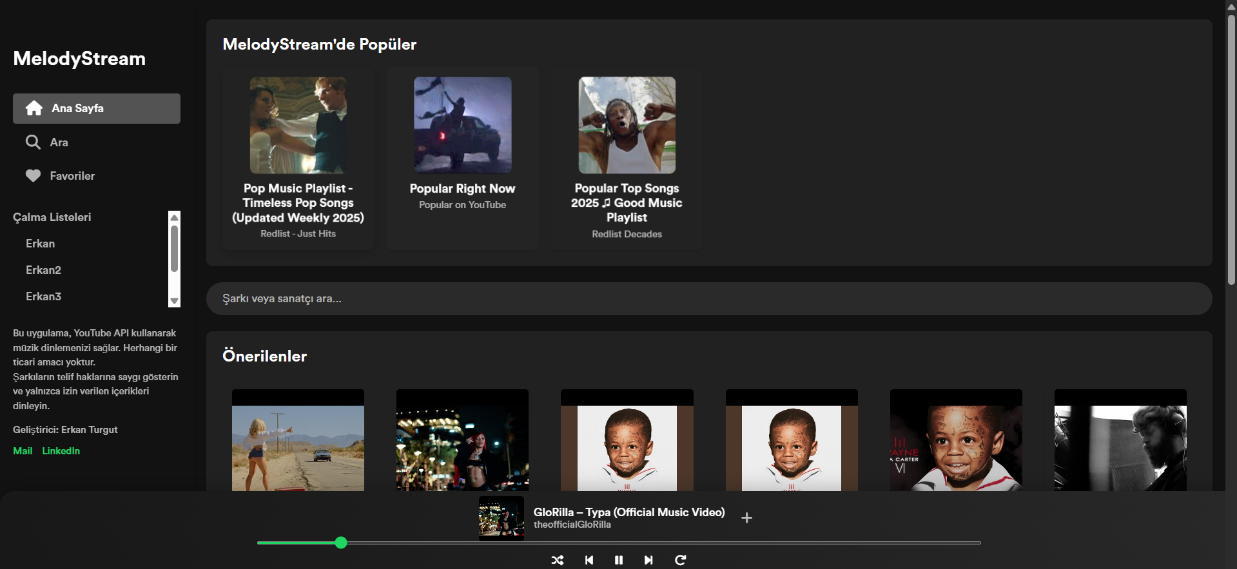
Task: Skip to the previous track
Action: pyautogui.click(x=589, y=560)
